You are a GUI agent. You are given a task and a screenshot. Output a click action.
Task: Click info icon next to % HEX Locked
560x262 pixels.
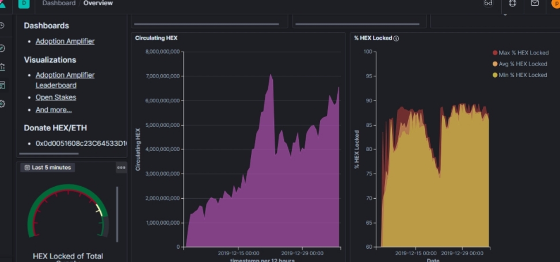[396, 38]
